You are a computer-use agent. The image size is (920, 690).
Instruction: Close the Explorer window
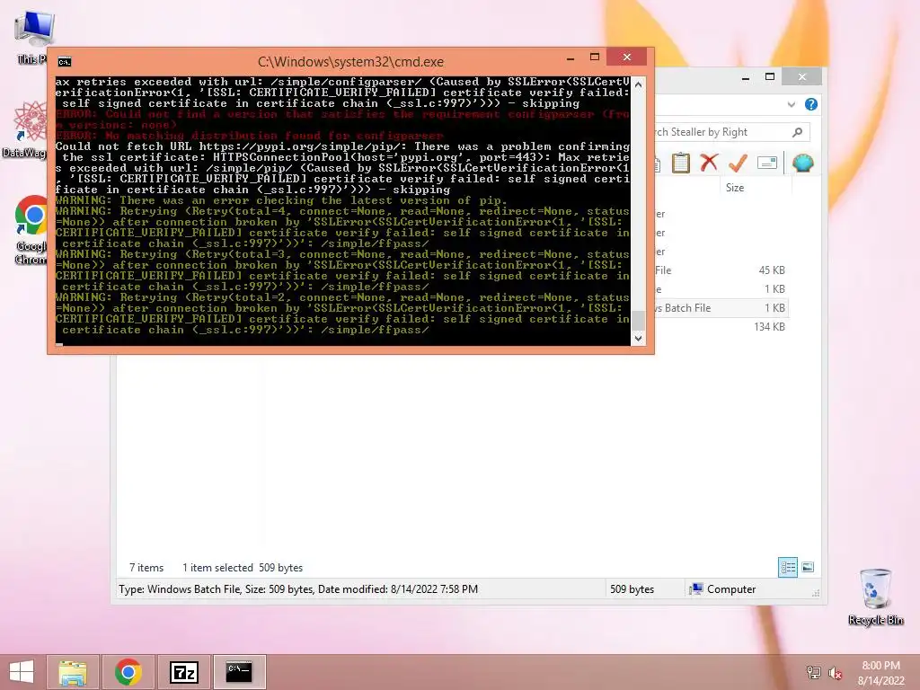802,77
